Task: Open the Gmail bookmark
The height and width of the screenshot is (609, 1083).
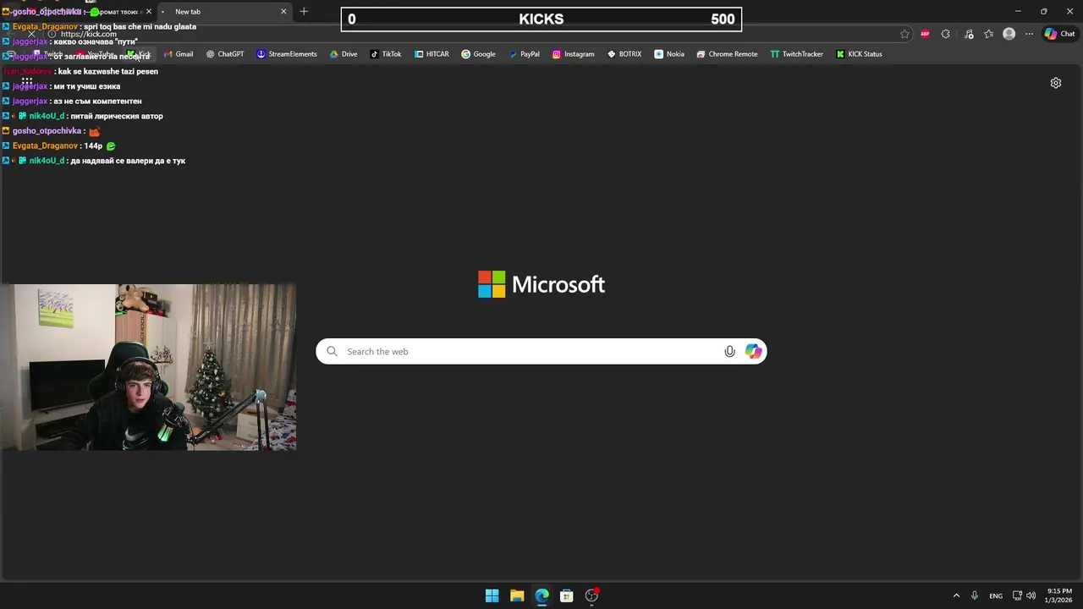Action: point(179,54)
